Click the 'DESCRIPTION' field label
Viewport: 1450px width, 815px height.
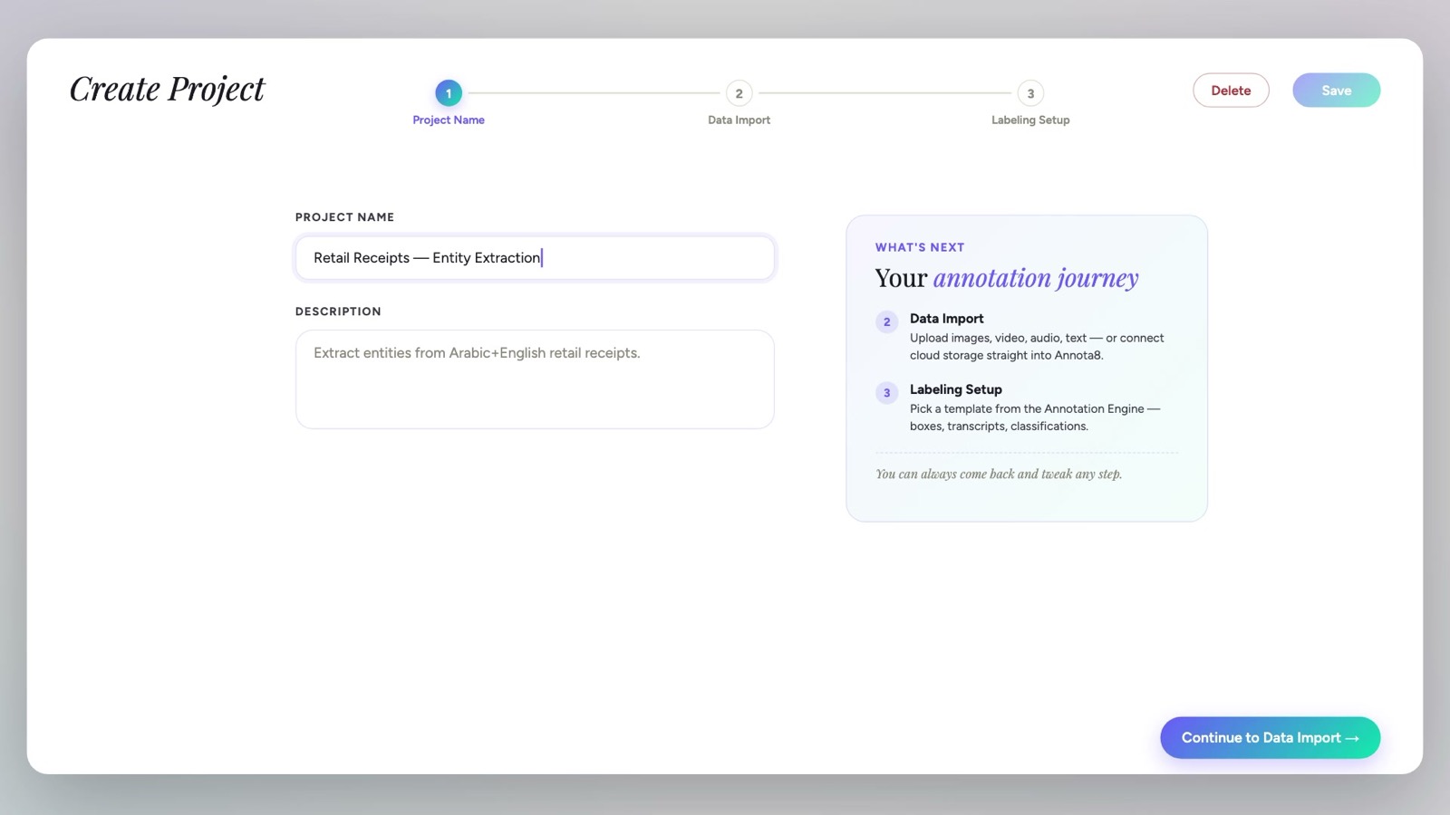click(x=338, y=312)
